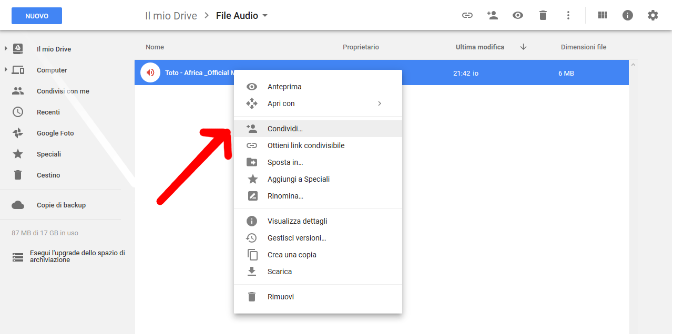674x334 pixels.
Task: Expand the Il mio Drive tree
Action: point(6,49)
